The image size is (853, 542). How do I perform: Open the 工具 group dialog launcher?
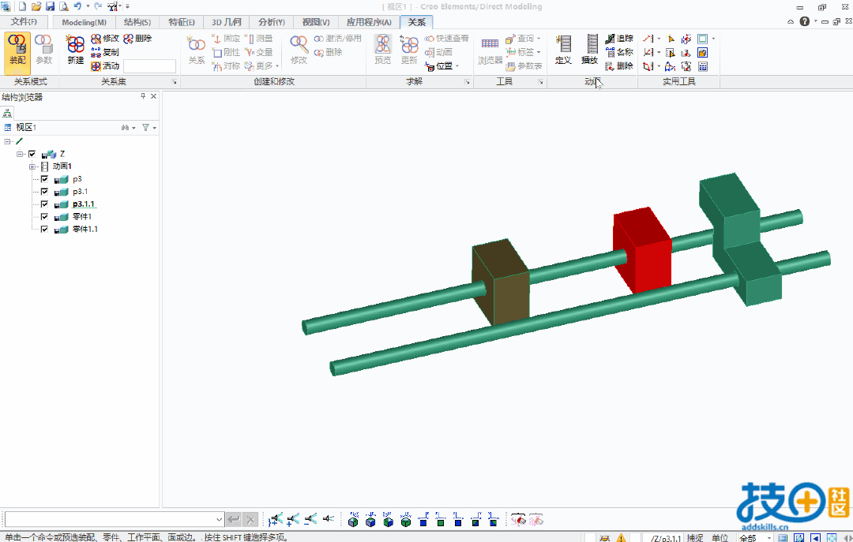tap(541, 82)
